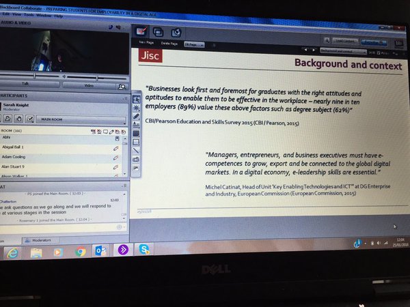Open the Window menu
This screenshot has height=307, width=410.
pos(44,16)
